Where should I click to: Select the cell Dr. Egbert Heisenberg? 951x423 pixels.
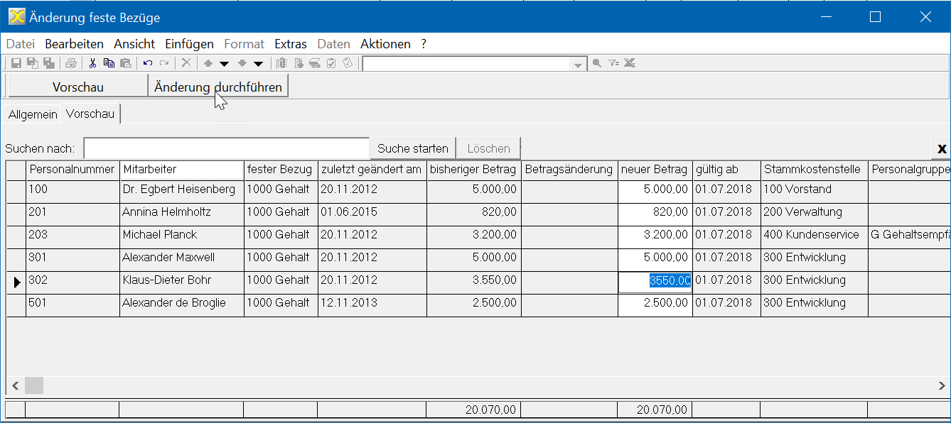[x=182, y=190]
